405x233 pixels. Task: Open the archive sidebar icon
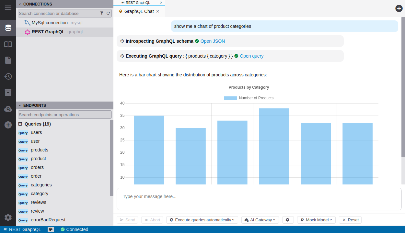8,93
